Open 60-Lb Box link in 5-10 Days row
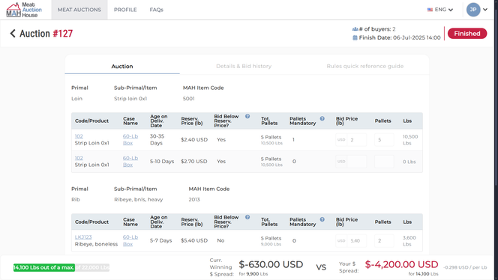 (130, 162)
